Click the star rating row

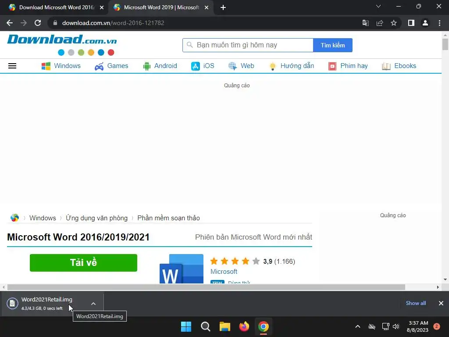[x=235, y=262]
